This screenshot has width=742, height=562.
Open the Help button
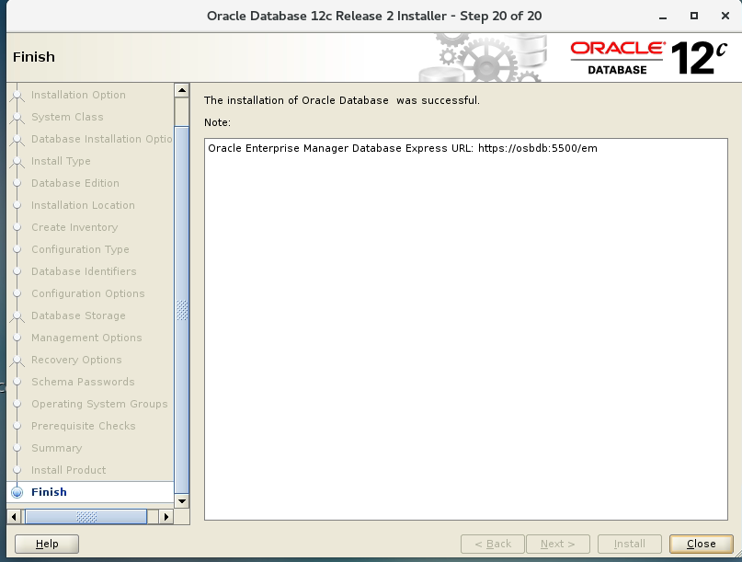tap(47, 544)
